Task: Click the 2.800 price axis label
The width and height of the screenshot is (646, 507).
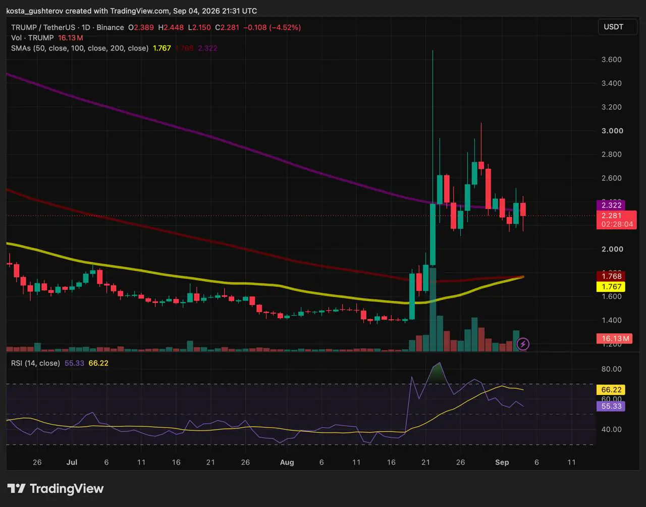Action: coord(611,155)
